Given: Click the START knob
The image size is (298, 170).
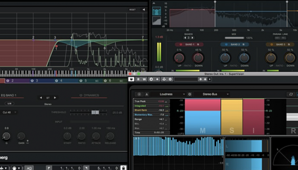Looking at the screenshot, I should click(67, 136).
